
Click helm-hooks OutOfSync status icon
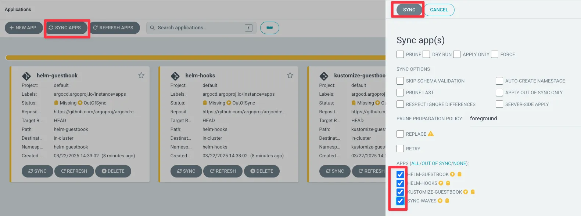click(x=229, y=103)
